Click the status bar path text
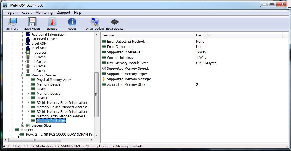This screenshot has width=291, height=151. tap(74, 146)
